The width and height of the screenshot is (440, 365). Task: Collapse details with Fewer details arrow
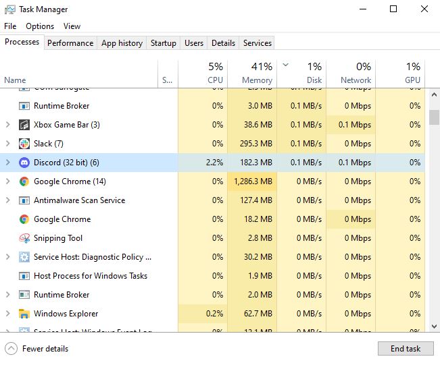click(11, 349)
